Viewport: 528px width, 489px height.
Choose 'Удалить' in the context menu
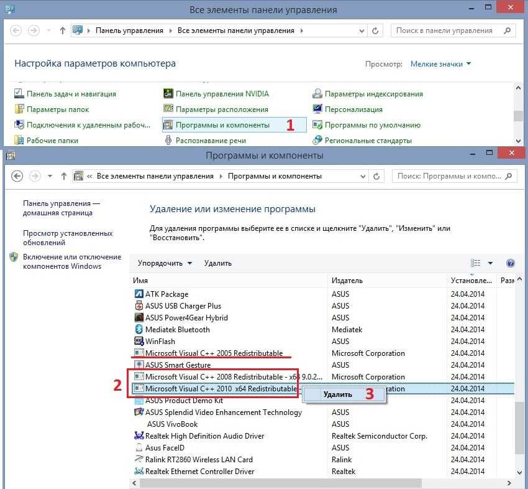337,394
